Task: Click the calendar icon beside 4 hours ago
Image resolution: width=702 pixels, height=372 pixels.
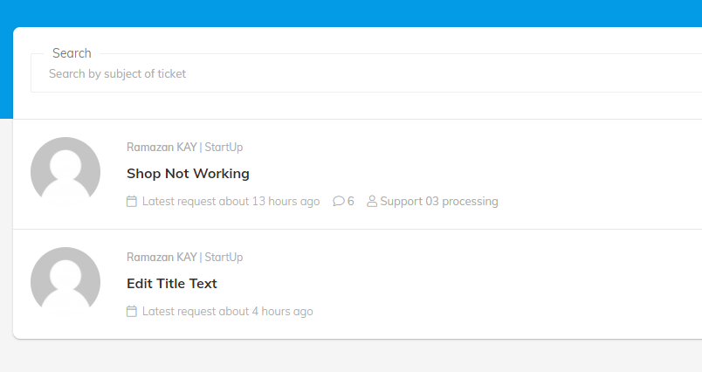Action: point(132,312)
